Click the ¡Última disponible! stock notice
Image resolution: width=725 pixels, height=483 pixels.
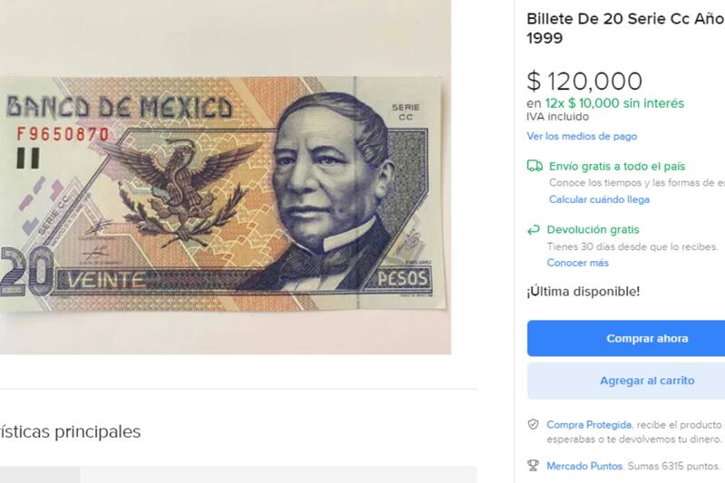click(x=583, y=292)
